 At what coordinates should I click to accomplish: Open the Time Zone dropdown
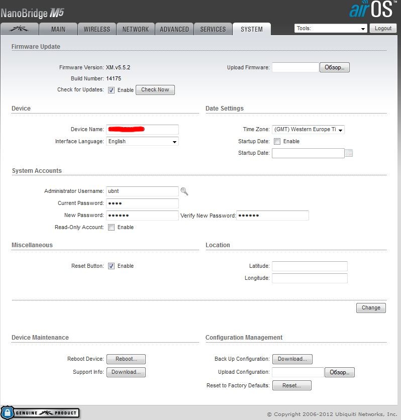tap(308, 130)
